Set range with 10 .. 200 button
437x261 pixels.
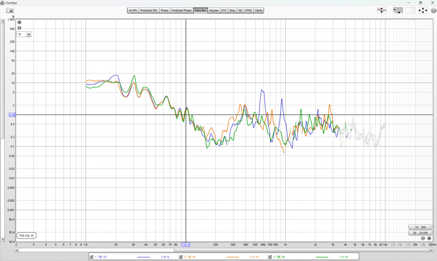[420, 227]
